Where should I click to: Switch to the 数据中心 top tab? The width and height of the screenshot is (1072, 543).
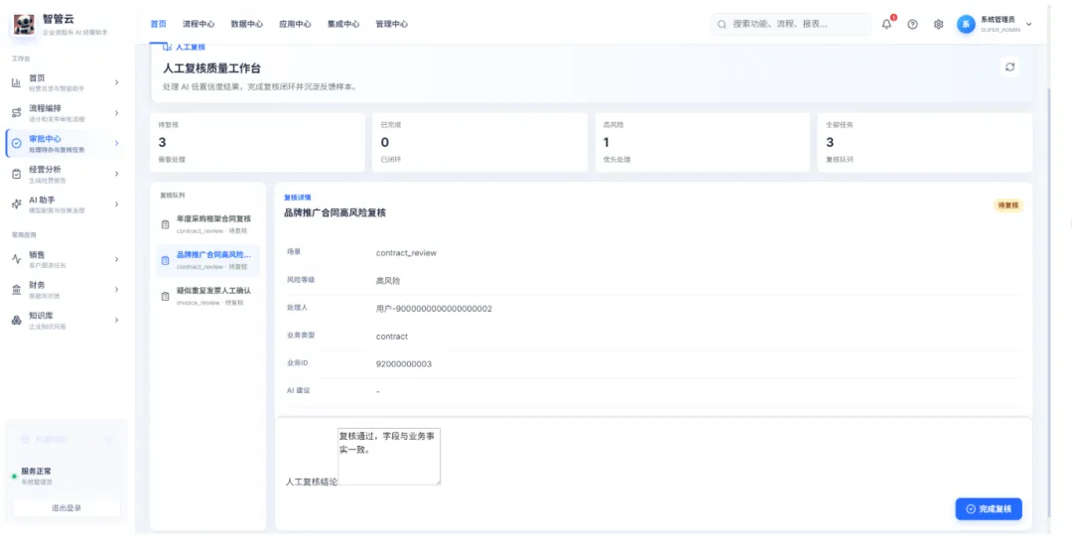pos(247,24)
